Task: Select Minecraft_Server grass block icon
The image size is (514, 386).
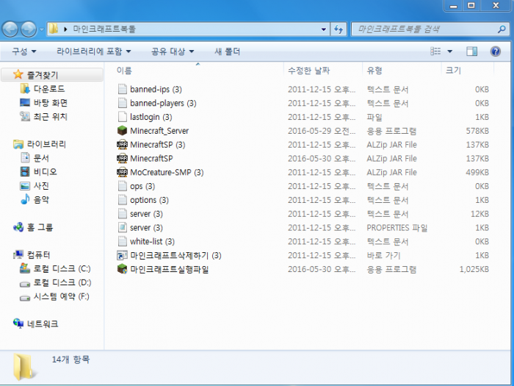Action: [x=123, y=131]
